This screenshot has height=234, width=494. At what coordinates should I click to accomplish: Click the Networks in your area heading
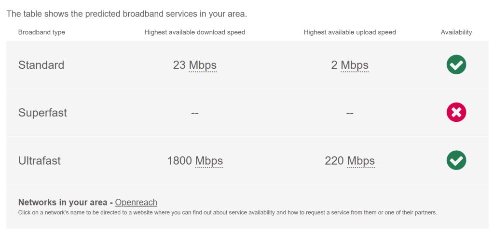click(63, 202)
